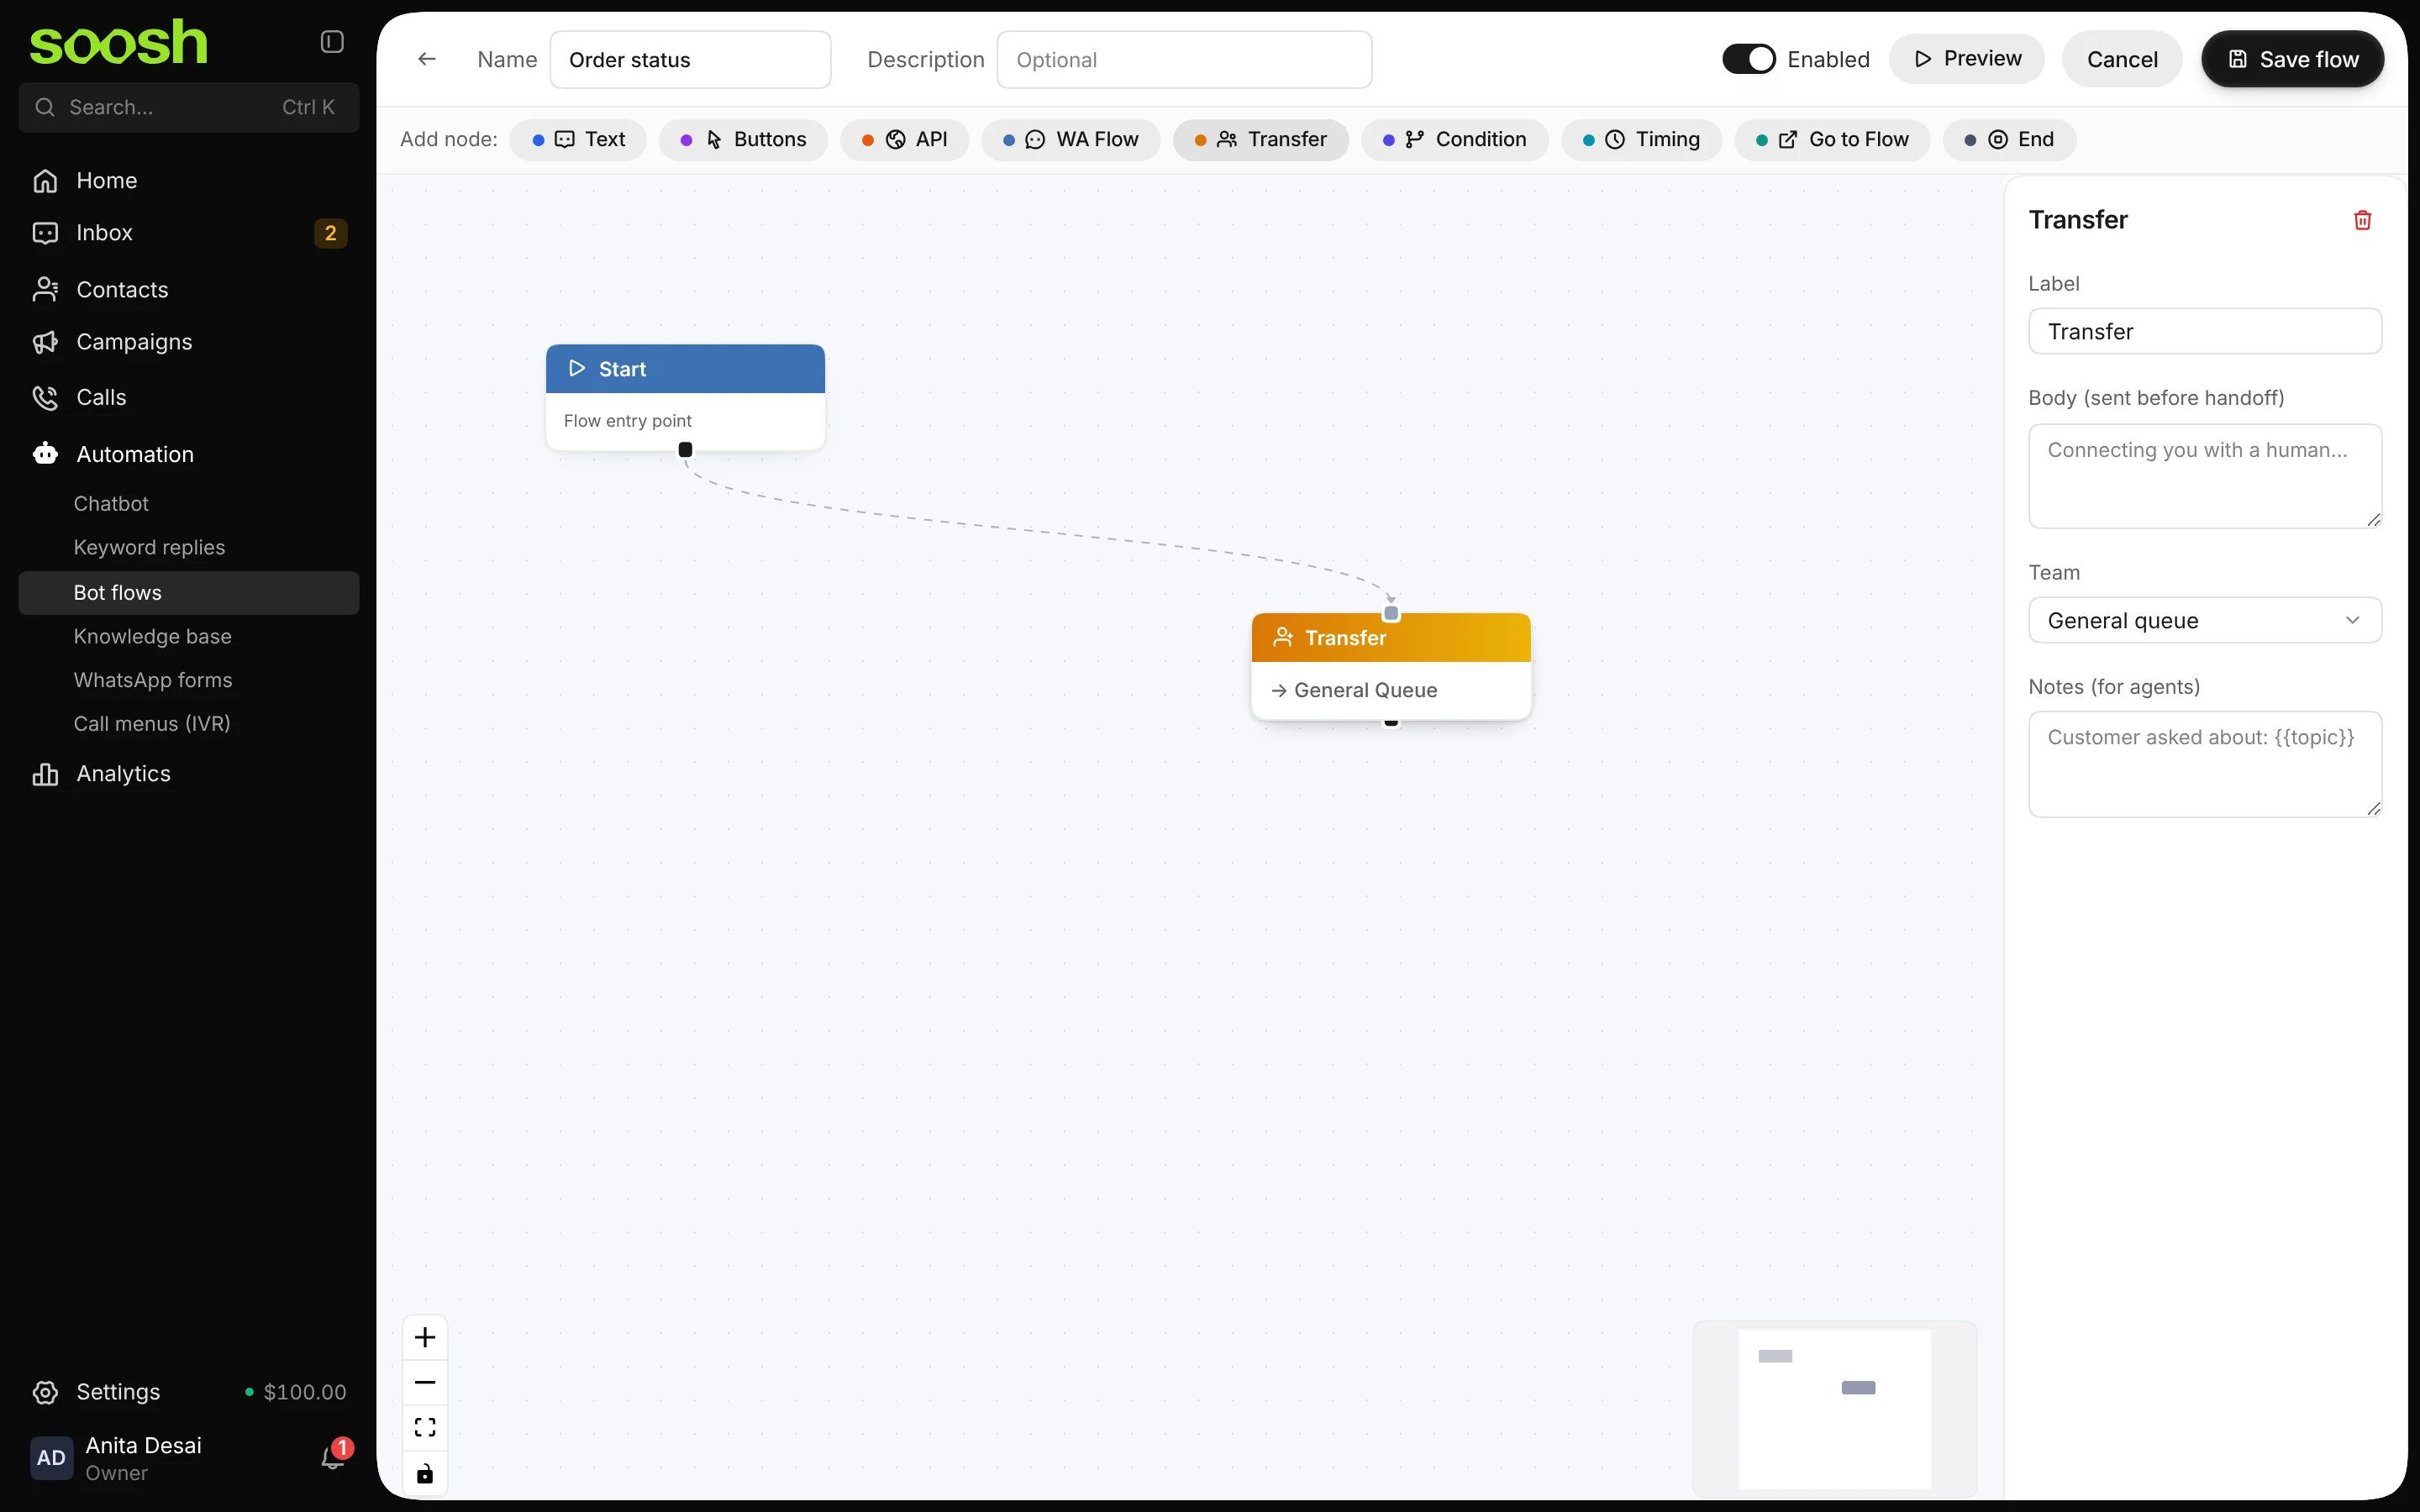Go back with the arrow icon
Viewport: 2420px width, 1512px height.
tap(427, 59)
